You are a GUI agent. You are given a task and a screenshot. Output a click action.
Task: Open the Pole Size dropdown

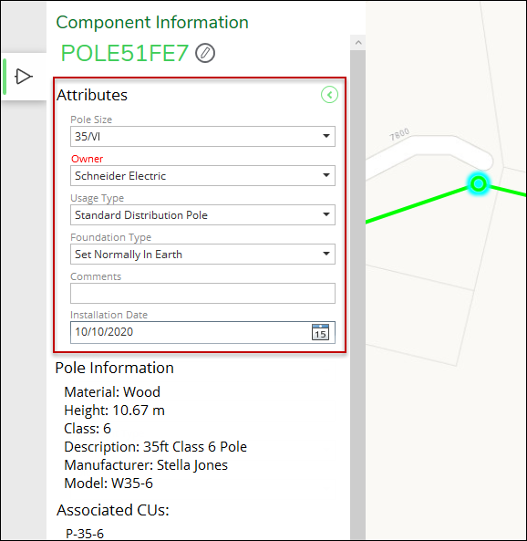coord(202,136)
